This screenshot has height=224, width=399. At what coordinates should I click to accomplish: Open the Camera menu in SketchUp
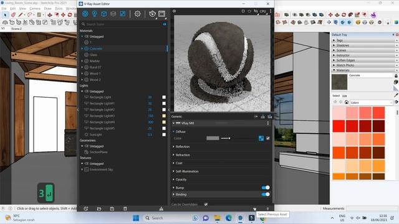35,8
